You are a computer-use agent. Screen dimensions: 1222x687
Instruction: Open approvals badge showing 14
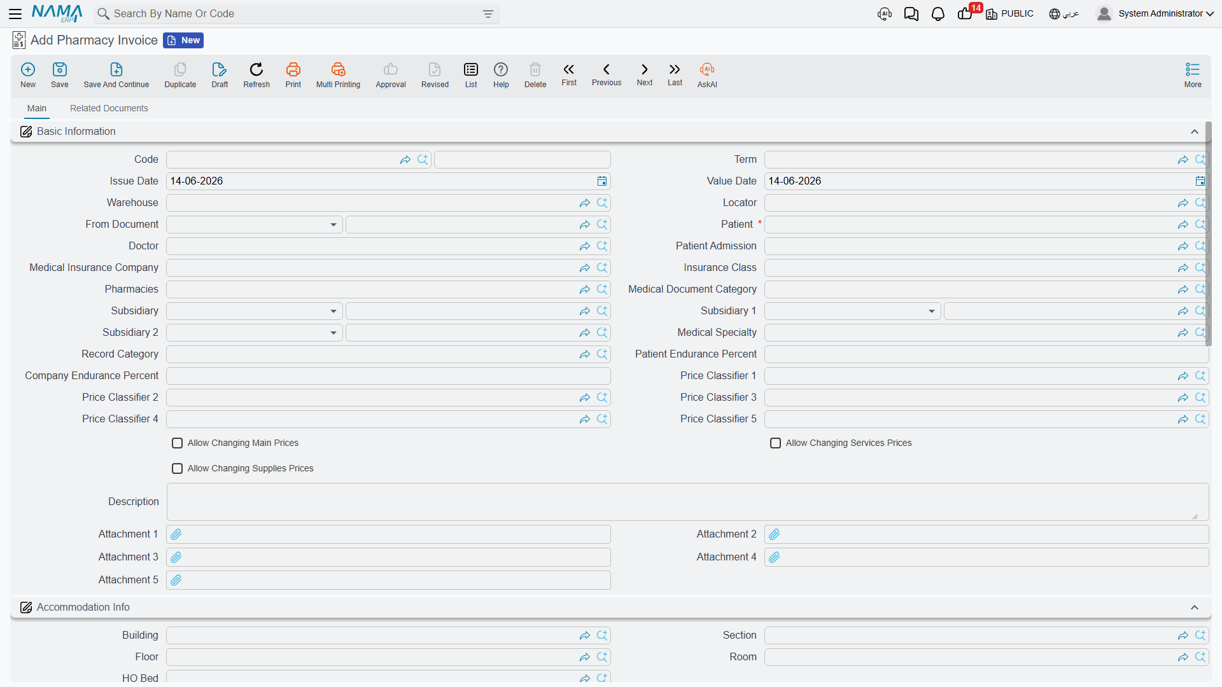(x=969, y=12)
